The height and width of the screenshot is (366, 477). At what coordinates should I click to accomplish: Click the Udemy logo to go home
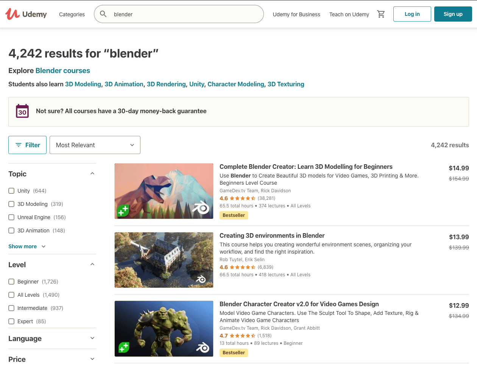pos(26,14)
